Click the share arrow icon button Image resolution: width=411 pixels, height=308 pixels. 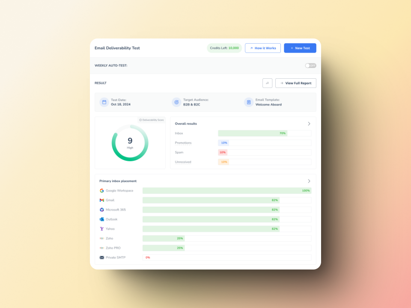[267, 83]
